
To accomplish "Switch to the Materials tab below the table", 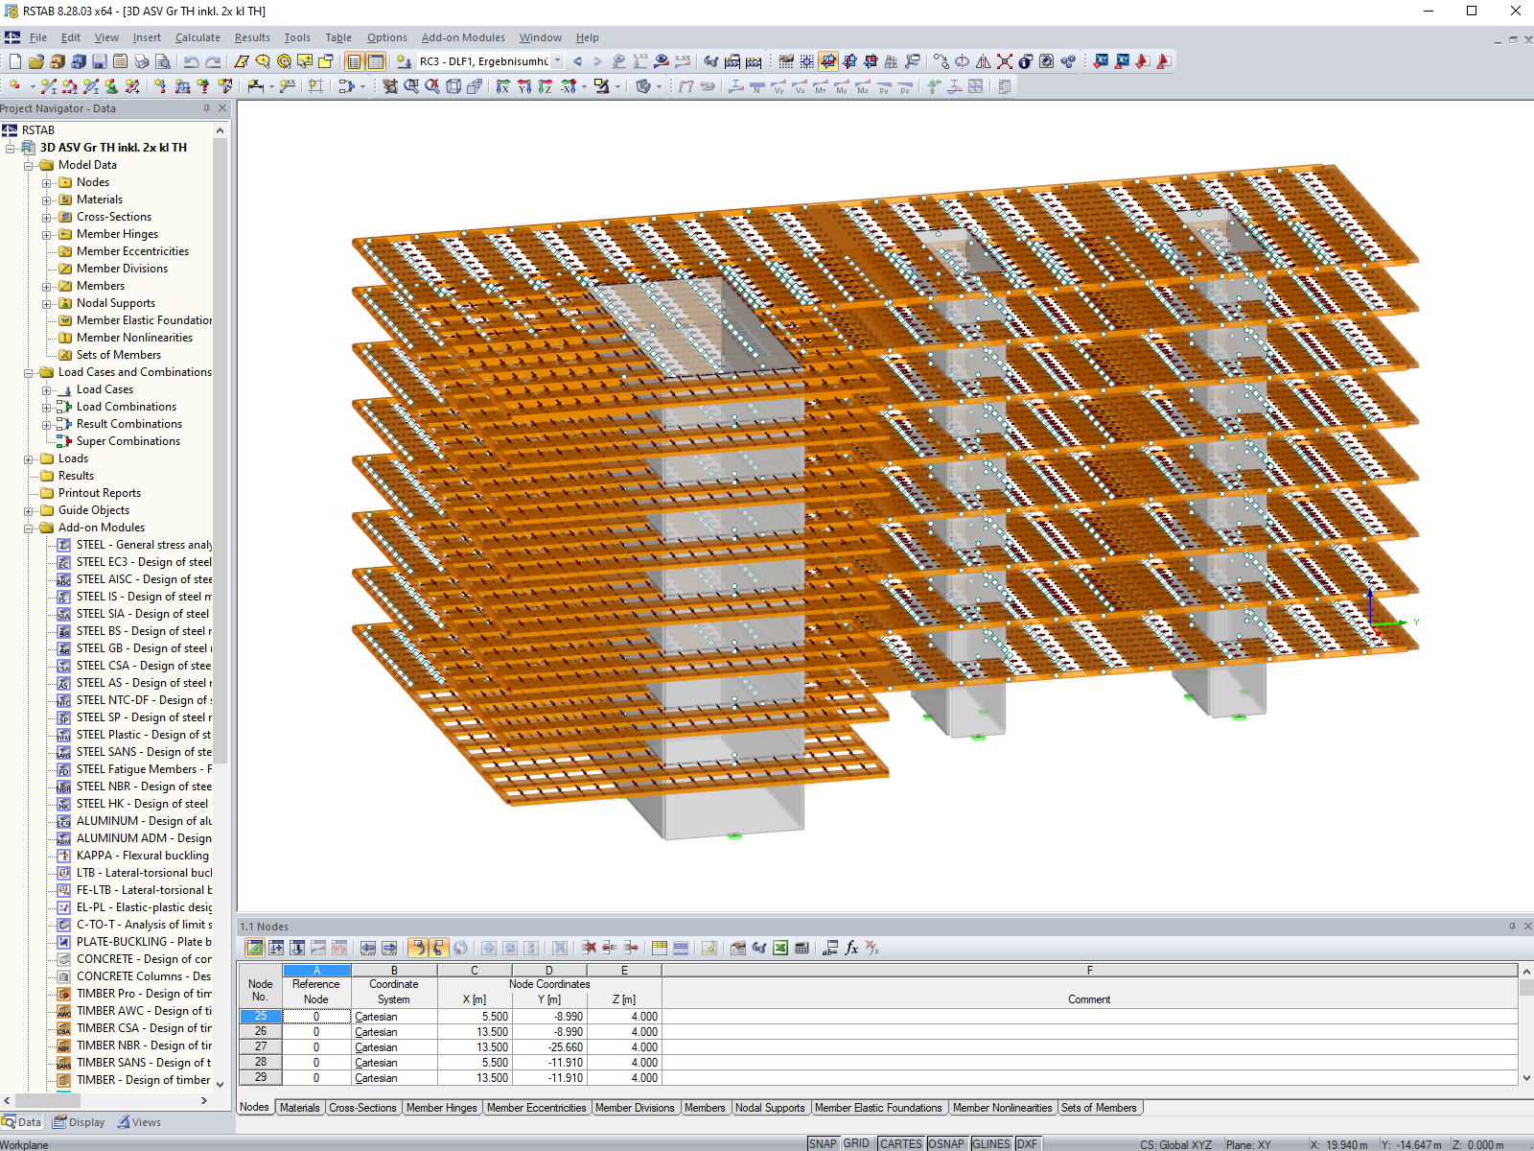I will point(300,1107).
